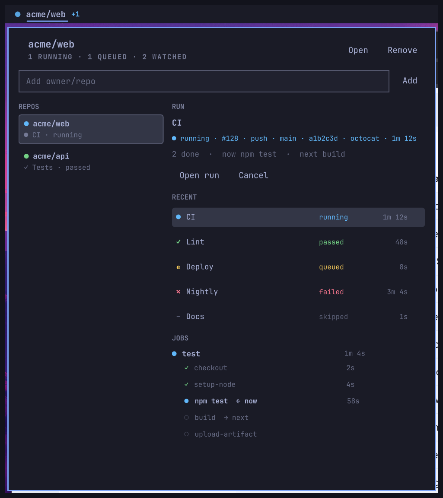Select the acme/web tab label

tap(46, 14)
